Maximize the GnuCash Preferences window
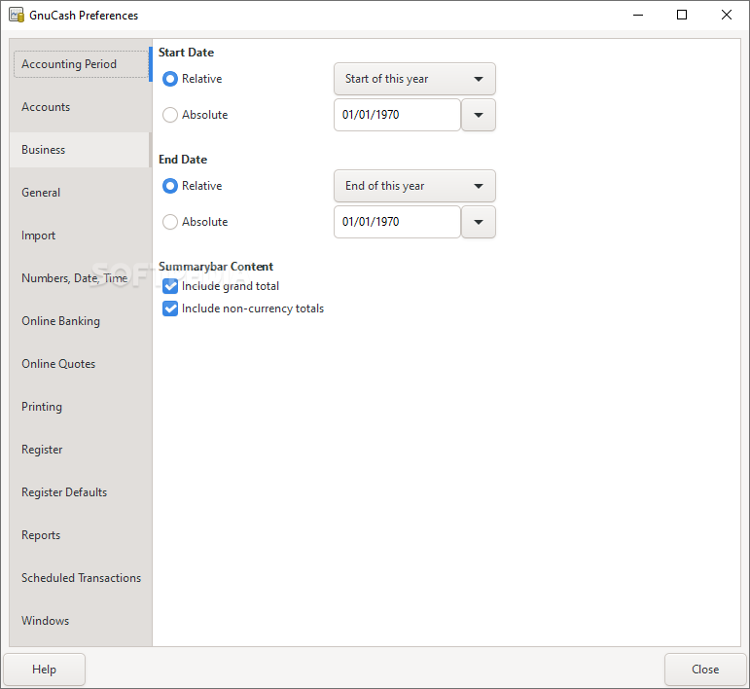The height and width of the screenshot is (689, 750). (x=682, y=15)
